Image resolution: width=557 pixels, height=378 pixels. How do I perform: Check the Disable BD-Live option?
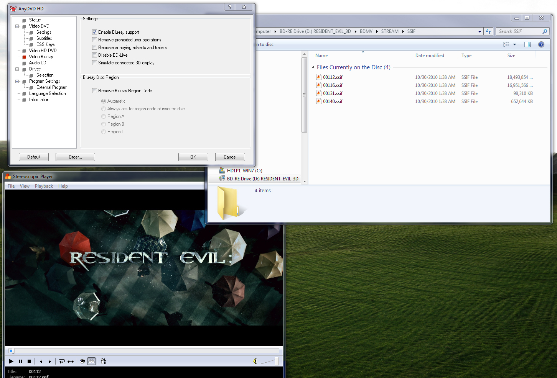tap(94, 55)
